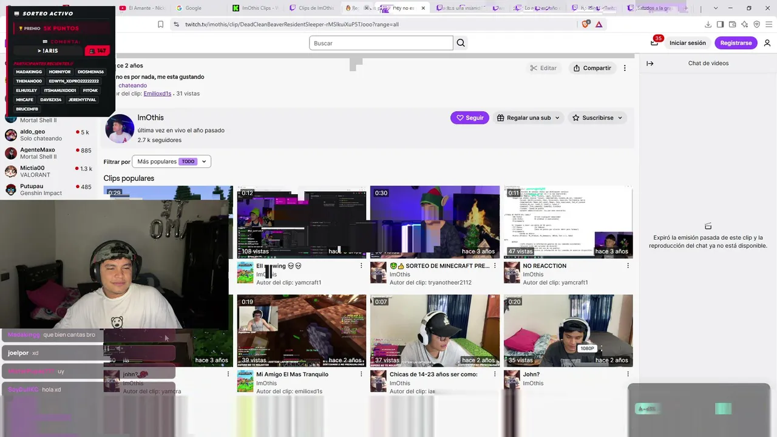Viewport: 777px width, 437px height.
Task: Open 'NO REACCTION' clip title
Action: click(x=545, y=266)
